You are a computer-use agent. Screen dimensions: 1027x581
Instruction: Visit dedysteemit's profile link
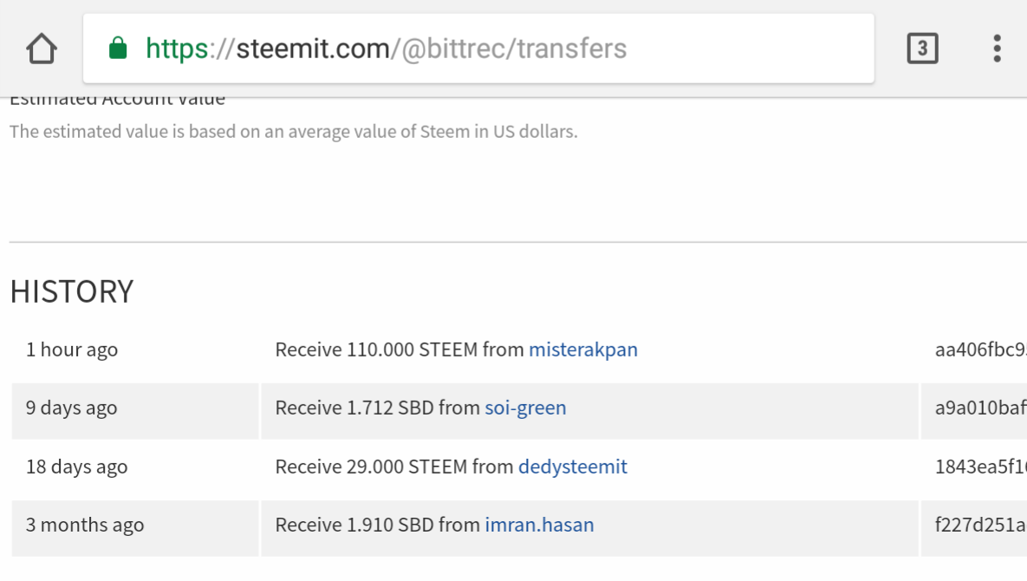573,467
